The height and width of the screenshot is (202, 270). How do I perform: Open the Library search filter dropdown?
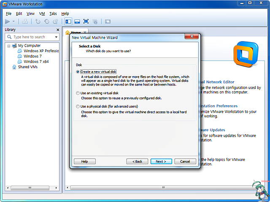[x=56, y=37]
